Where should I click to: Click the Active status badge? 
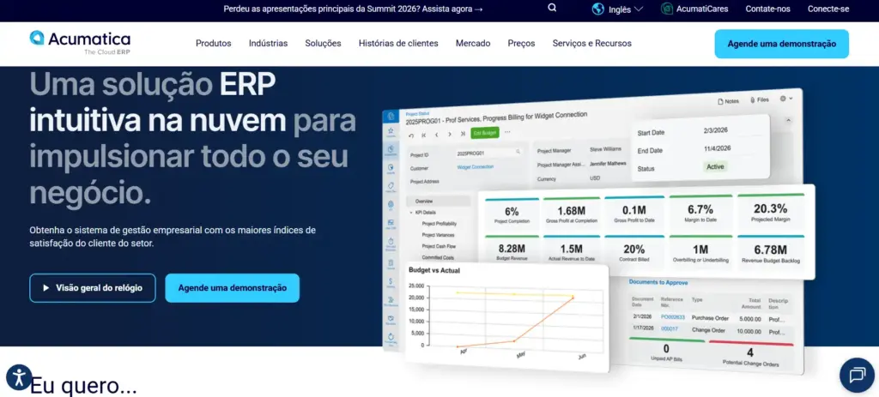(715, 167)
